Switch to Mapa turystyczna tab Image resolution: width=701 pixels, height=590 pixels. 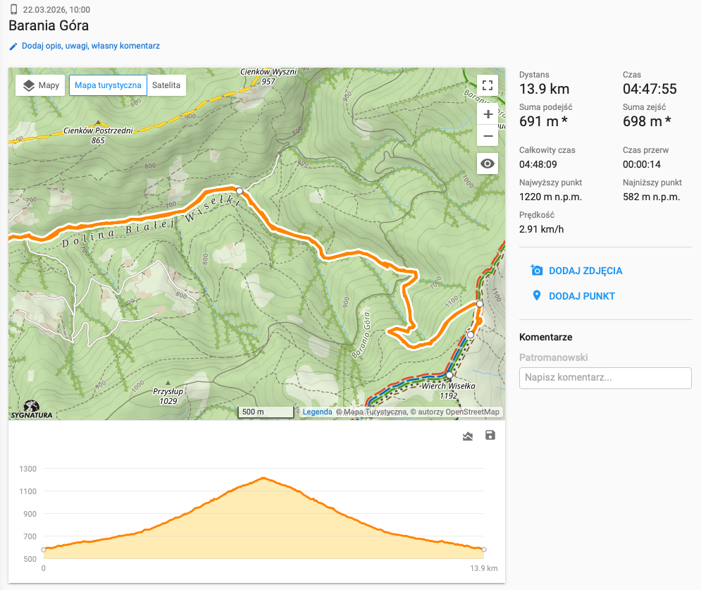click(x=108, y=85)
